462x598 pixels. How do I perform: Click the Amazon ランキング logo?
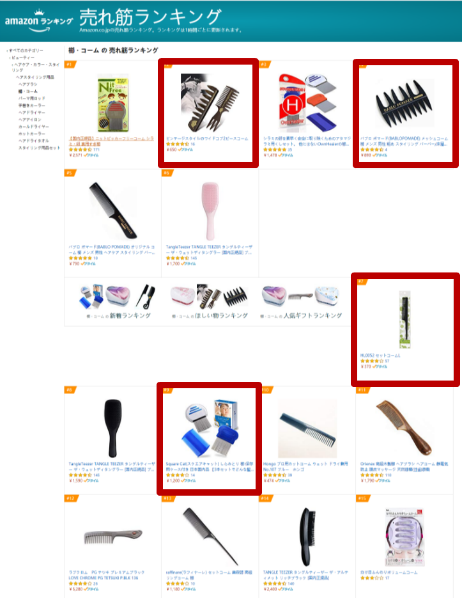[x=38, y=21]
